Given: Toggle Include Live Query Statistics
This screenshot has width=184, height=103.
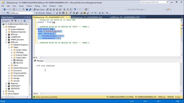Looking at the screenshot, I should (74, 13).
